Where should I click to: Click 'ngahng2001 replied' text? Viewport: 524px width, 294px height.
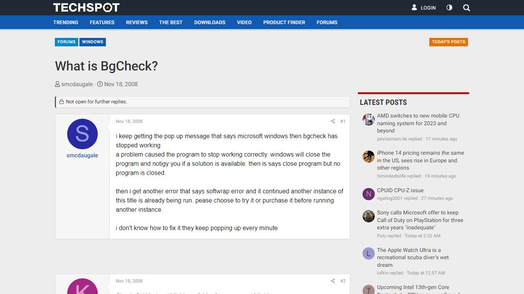[x=397, y=198]
